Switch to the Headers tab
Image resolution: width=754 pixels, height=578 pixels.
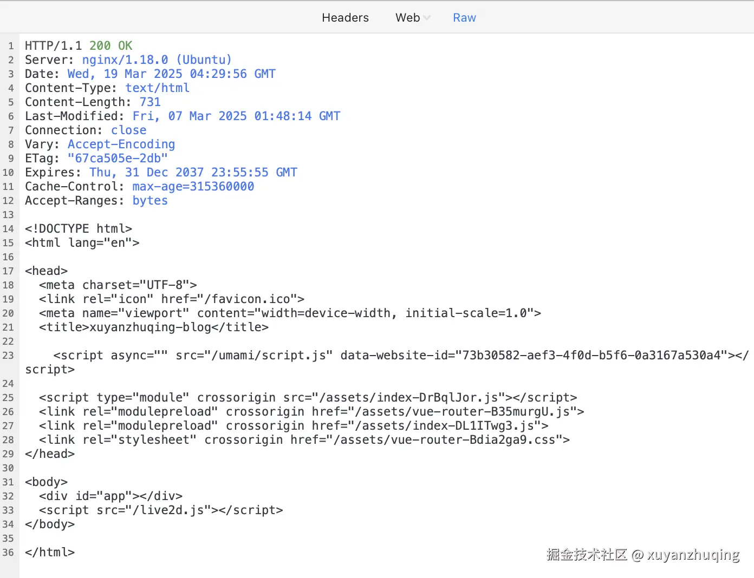pyautogui.click(x=345, y=18)
